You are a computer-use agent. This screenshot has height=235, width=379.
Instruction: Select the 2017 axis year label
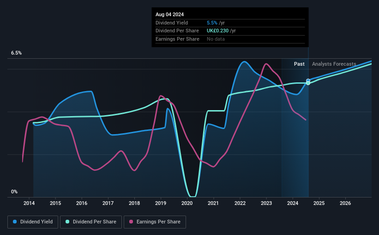click(108, 203)
